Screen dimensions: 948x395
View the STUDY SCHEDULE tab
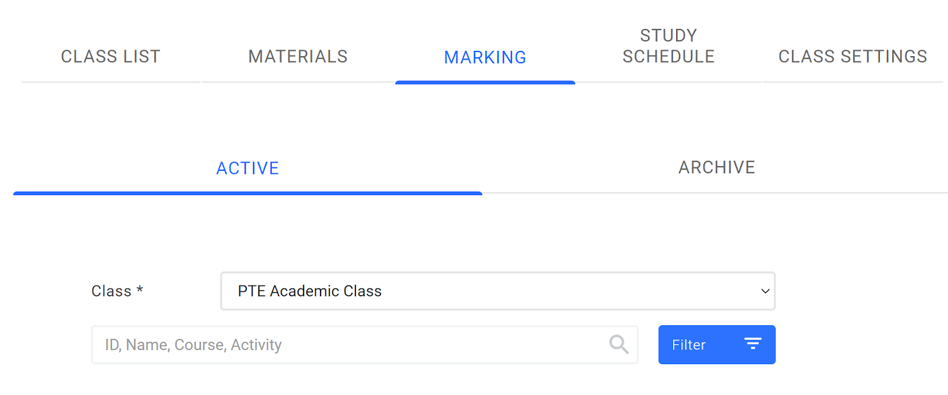pos(668,46)
